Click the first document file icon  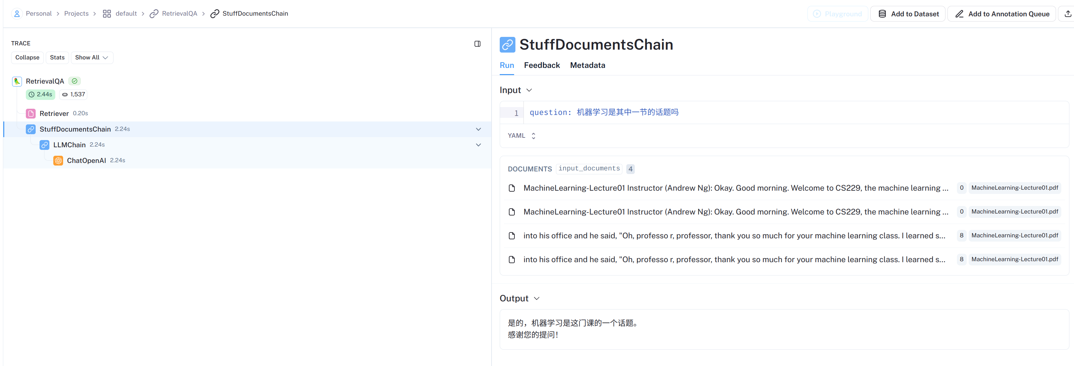coord(512,188)
